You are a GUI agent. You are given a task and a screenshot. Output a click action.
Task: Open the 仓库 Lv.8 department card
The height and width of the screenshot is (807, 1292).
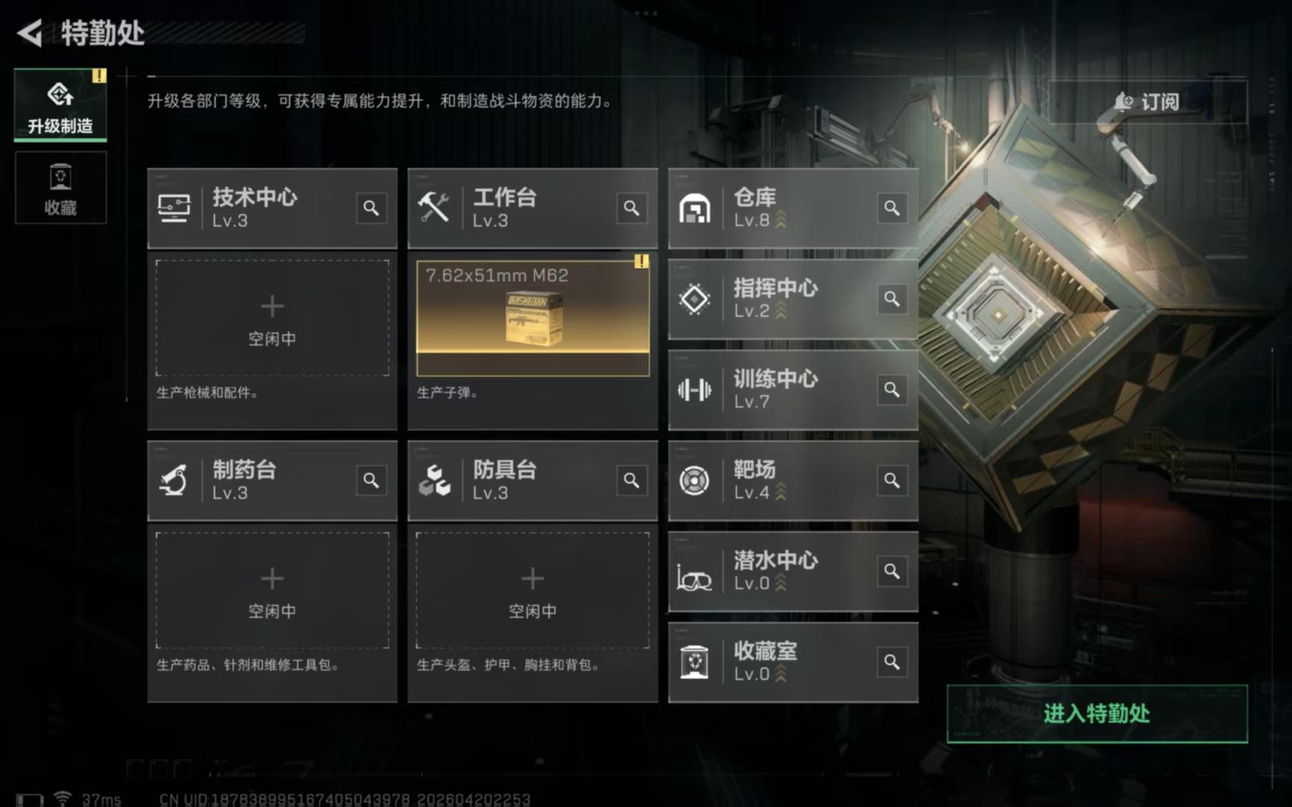(x=793, y=208)
